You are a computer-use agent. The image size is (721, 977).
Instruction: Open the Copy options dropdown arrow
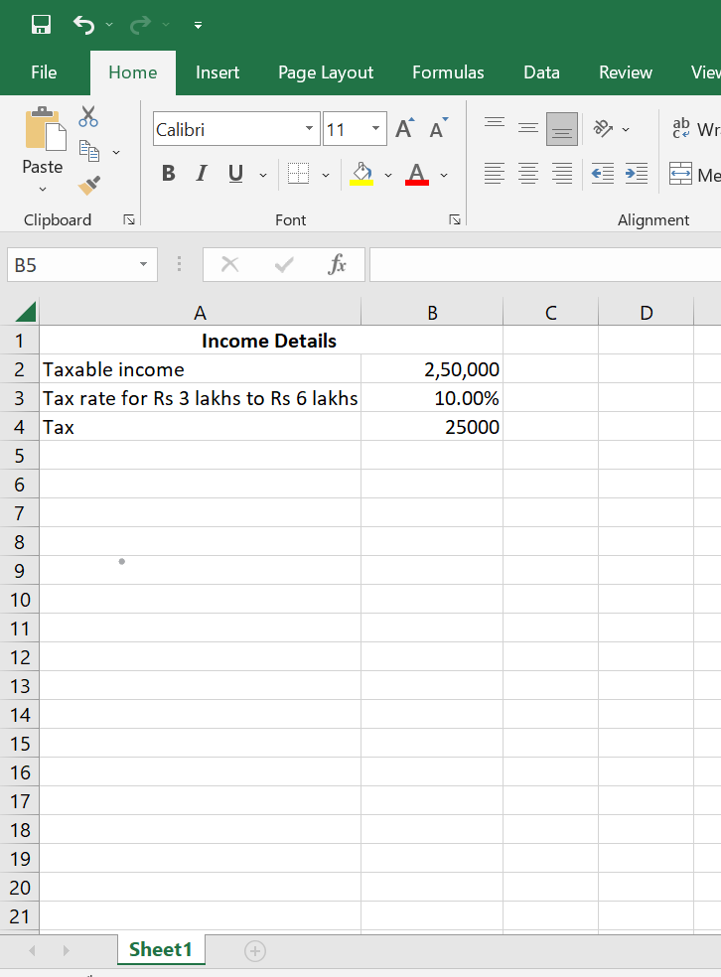coord(116,152)
